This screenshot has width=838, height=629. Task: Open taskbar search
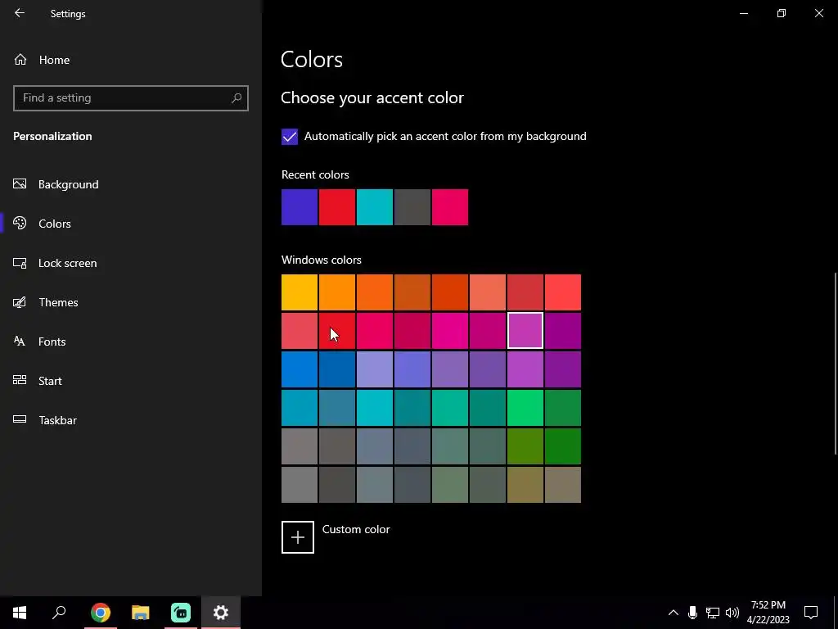click(59, 613)
